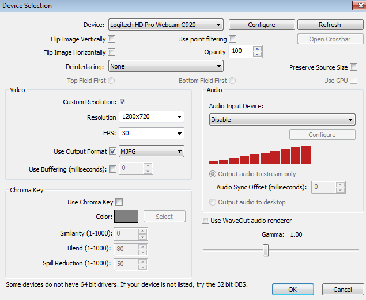Screen dimensions: 366x300
Task: Toggle the Use GPU checkbox
Action: coord(354,81)
